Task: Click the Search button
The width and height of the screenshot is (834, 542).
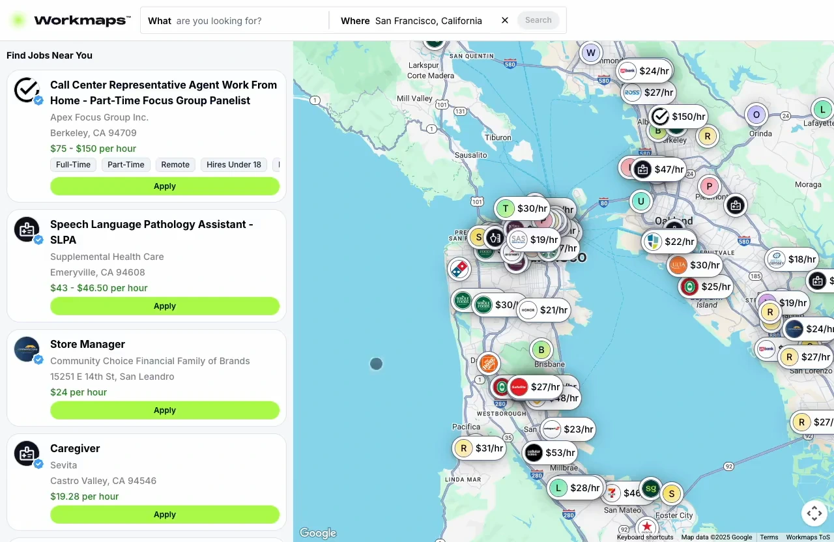Action: click(x=538, y=20)
